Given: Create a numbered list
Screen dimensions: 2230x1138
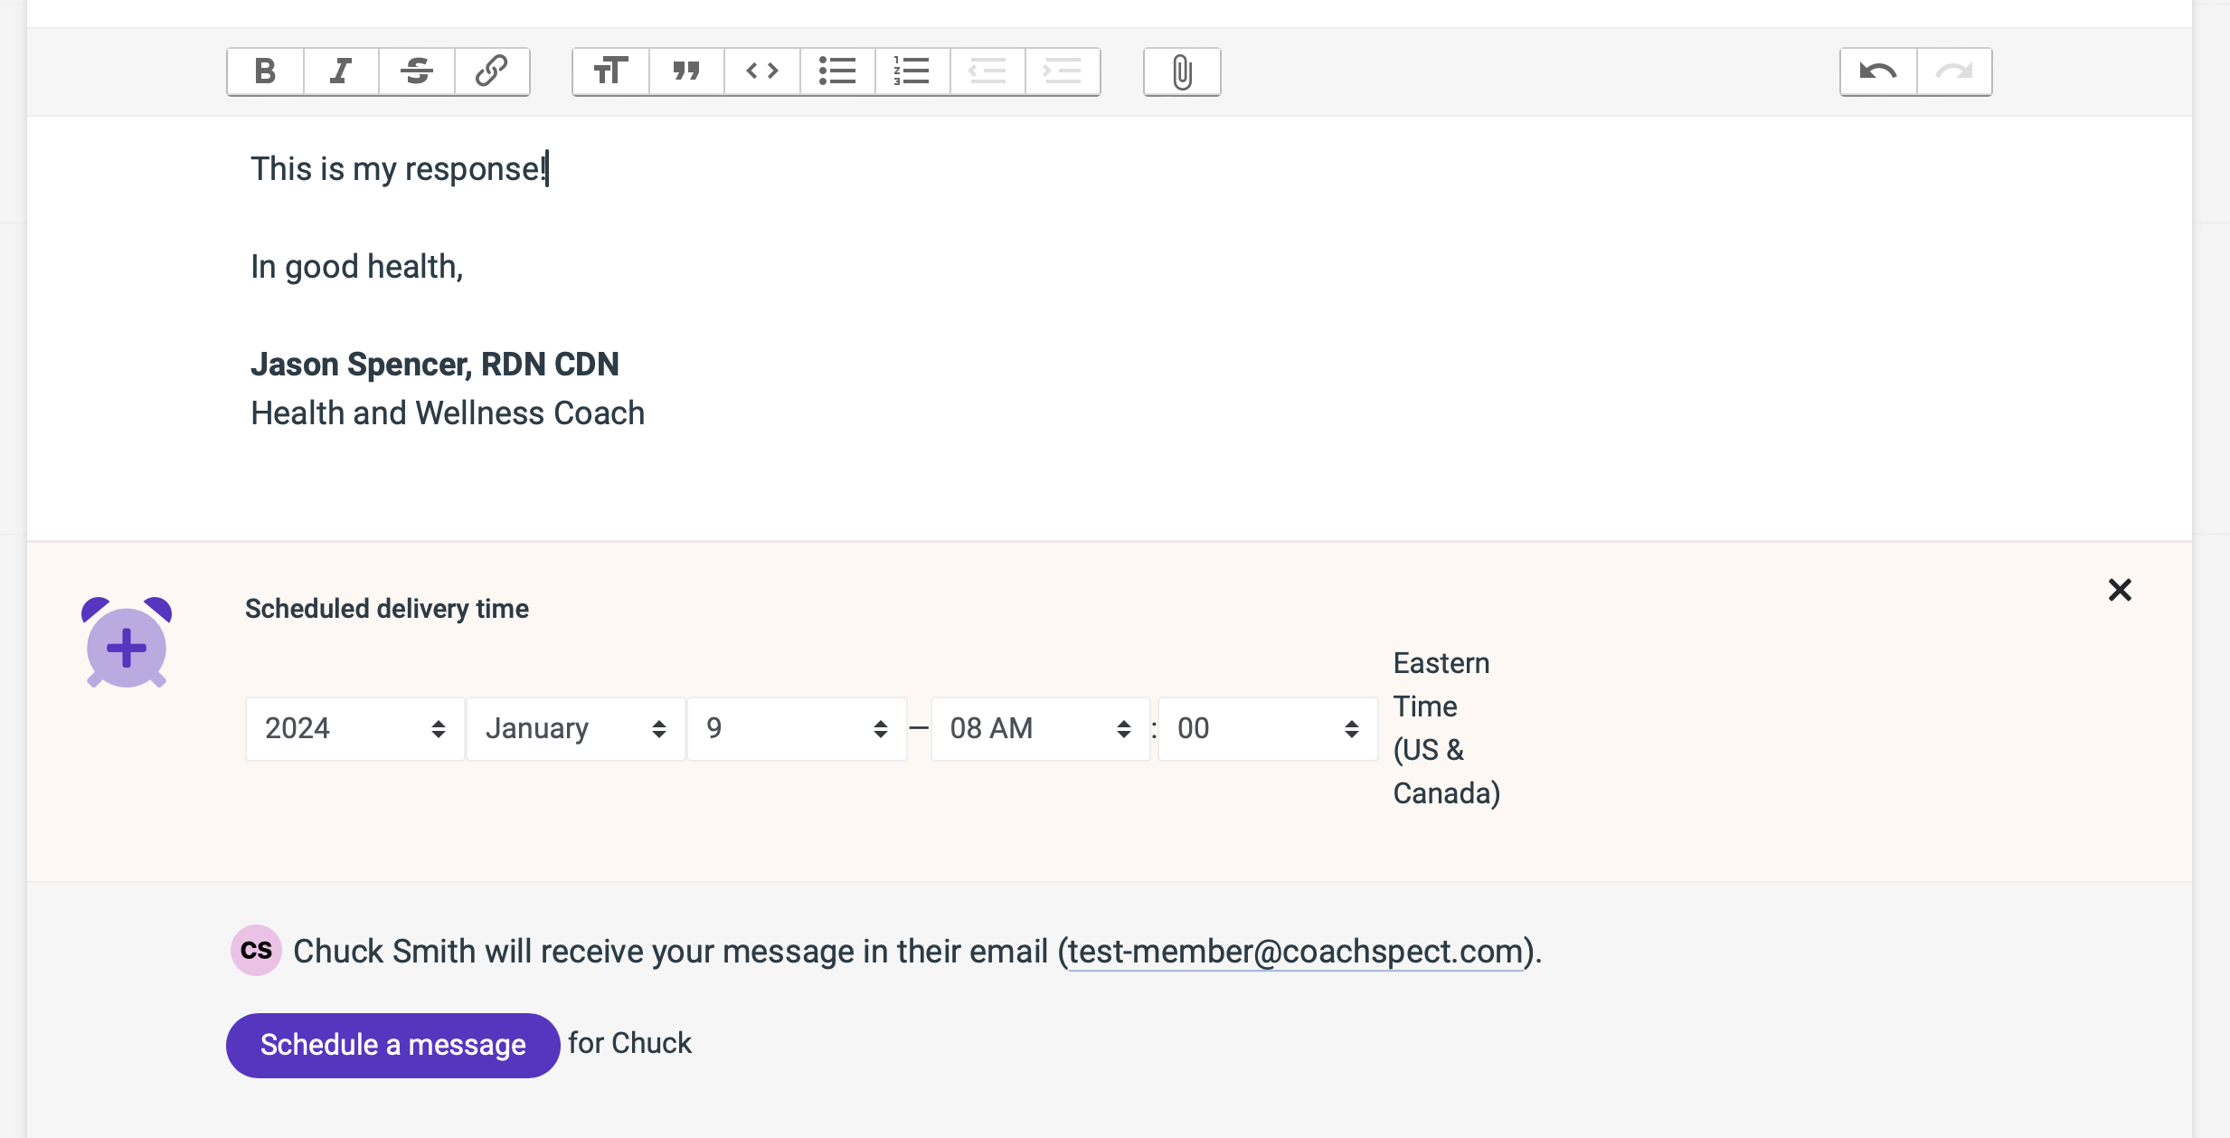Looking at the screenshot, I should [x=912, y=71].
